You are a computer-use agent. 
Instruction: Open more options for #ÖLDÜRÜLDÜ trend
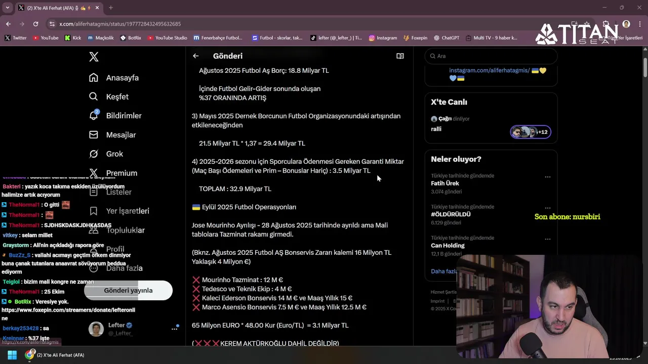pyautogui.click(x=547, y=208)
